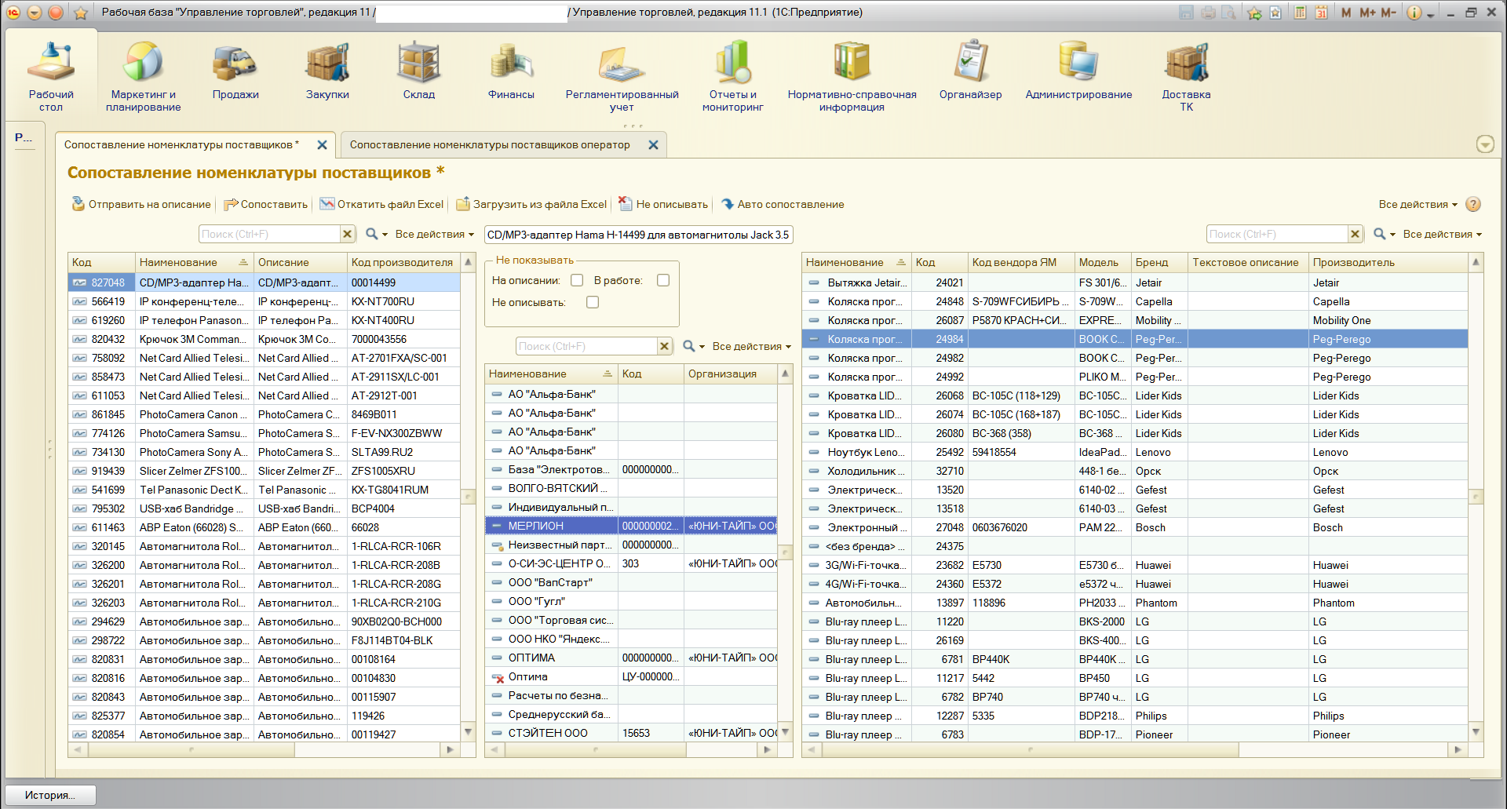Toggle the В работе checkbox
1507x809 pixels.
coord(663,280)
